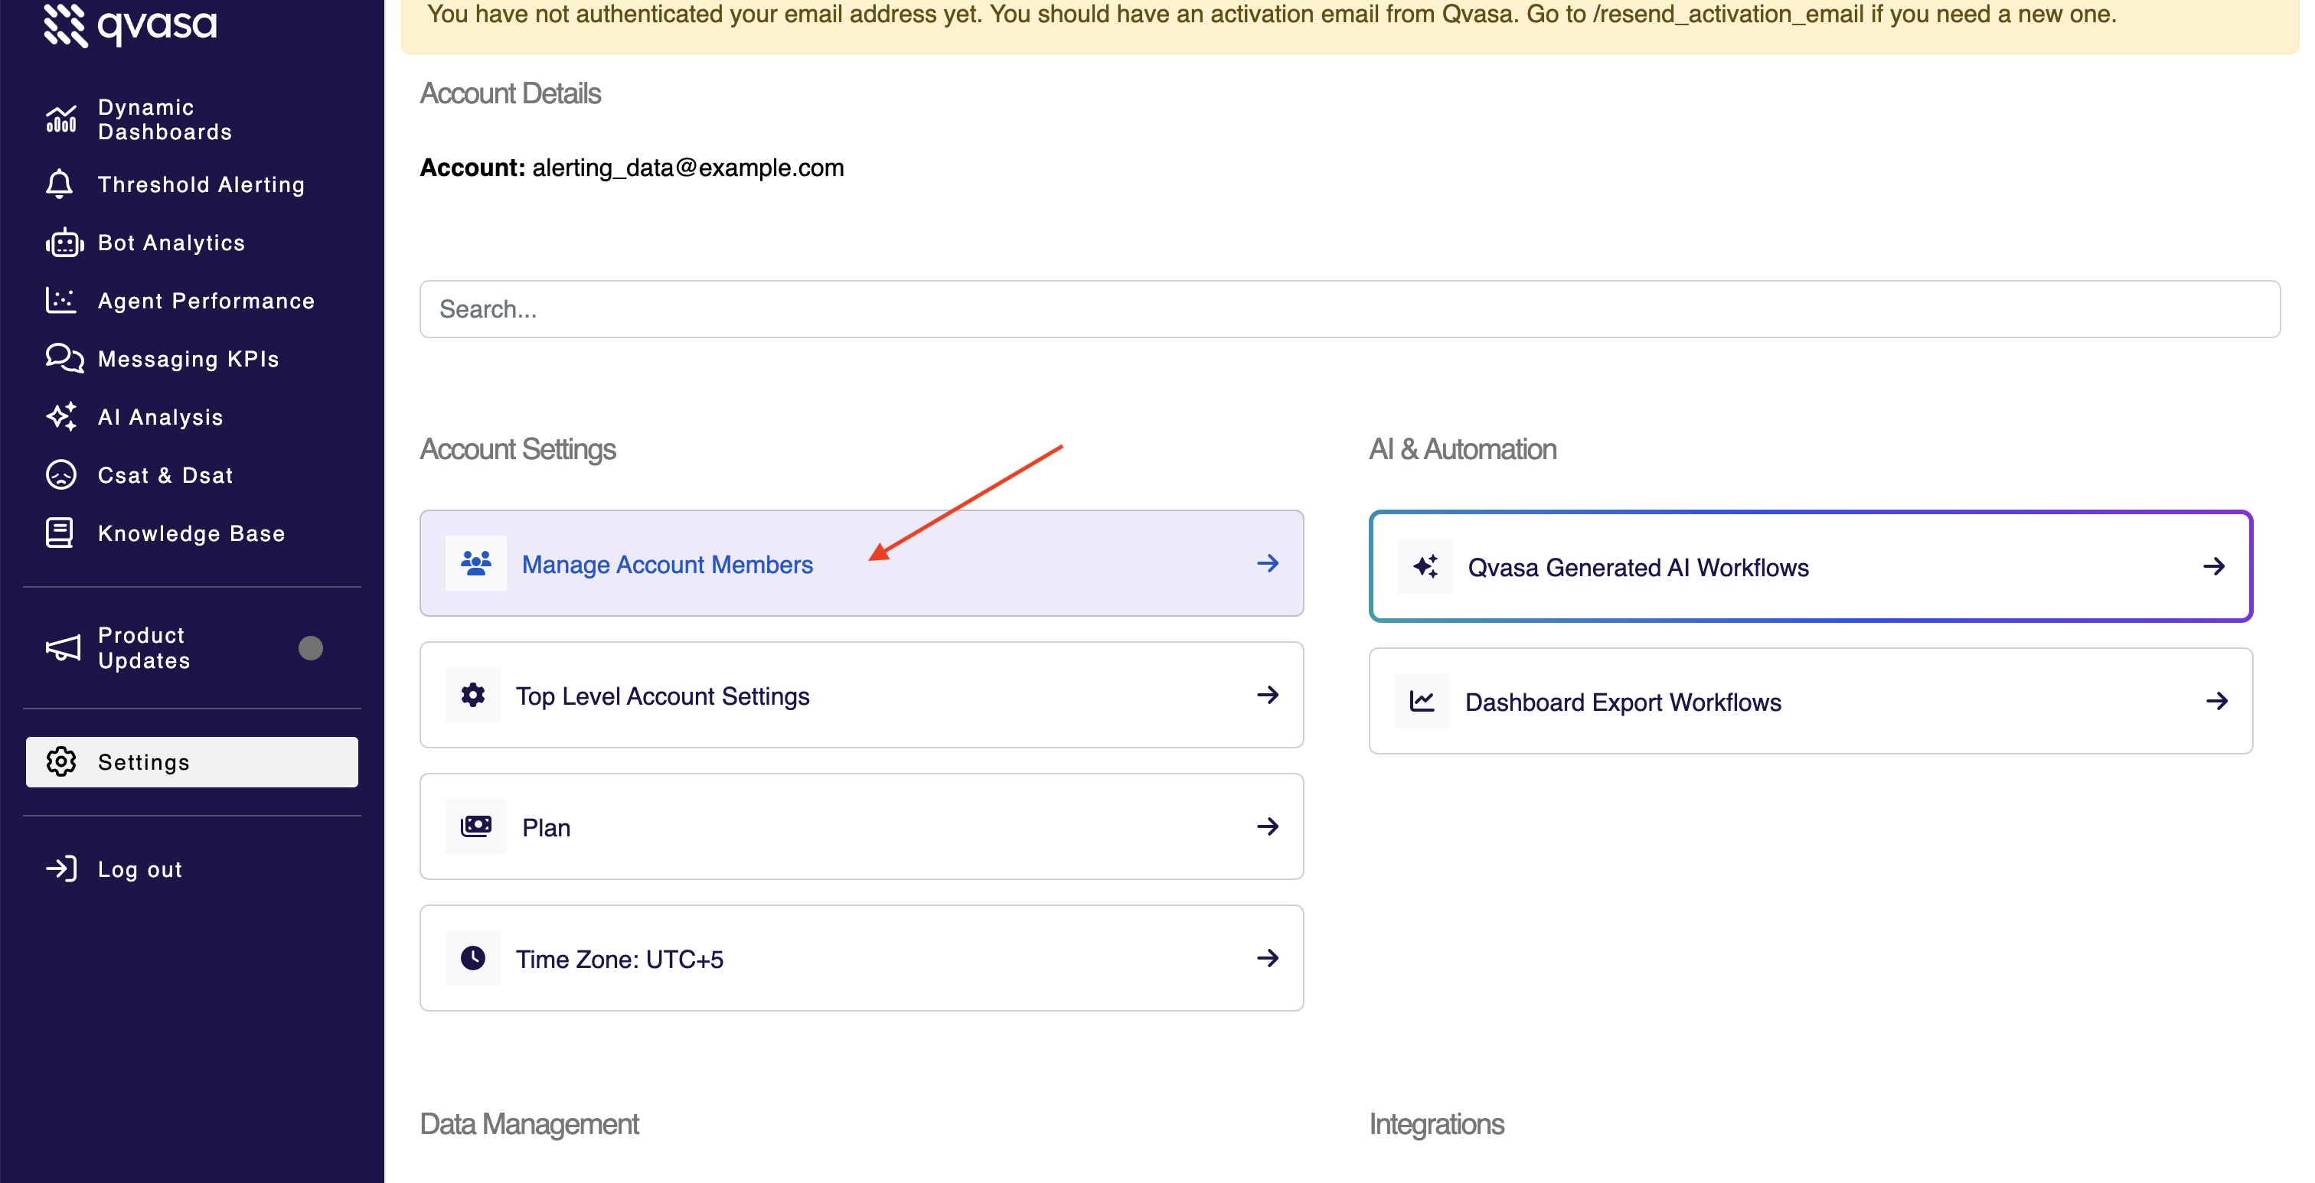
Task: Open Bot Analytics page
Action: coord(192,243)
